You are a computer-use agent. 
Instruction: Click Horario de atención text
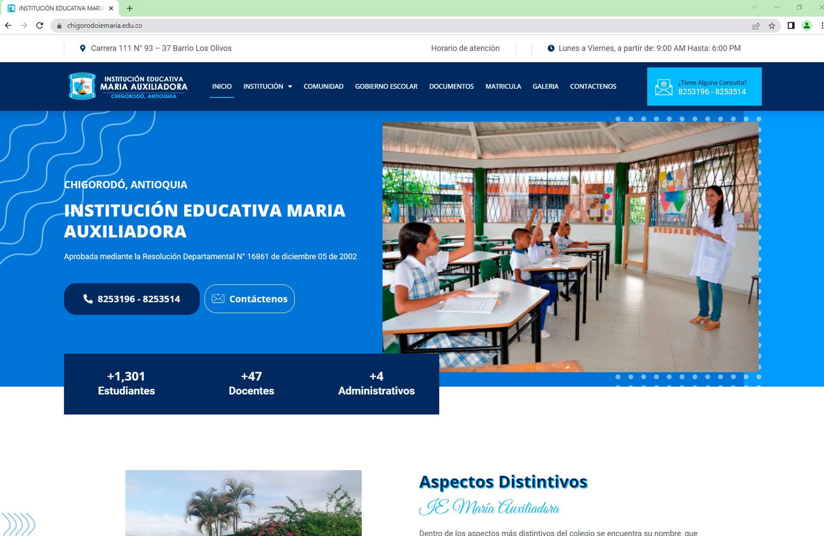tap(465, 48)
